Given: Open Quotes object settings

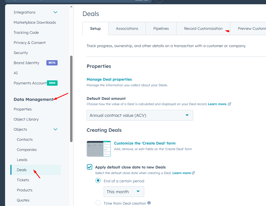Looking at the screenshot, I should pos(23,200).
